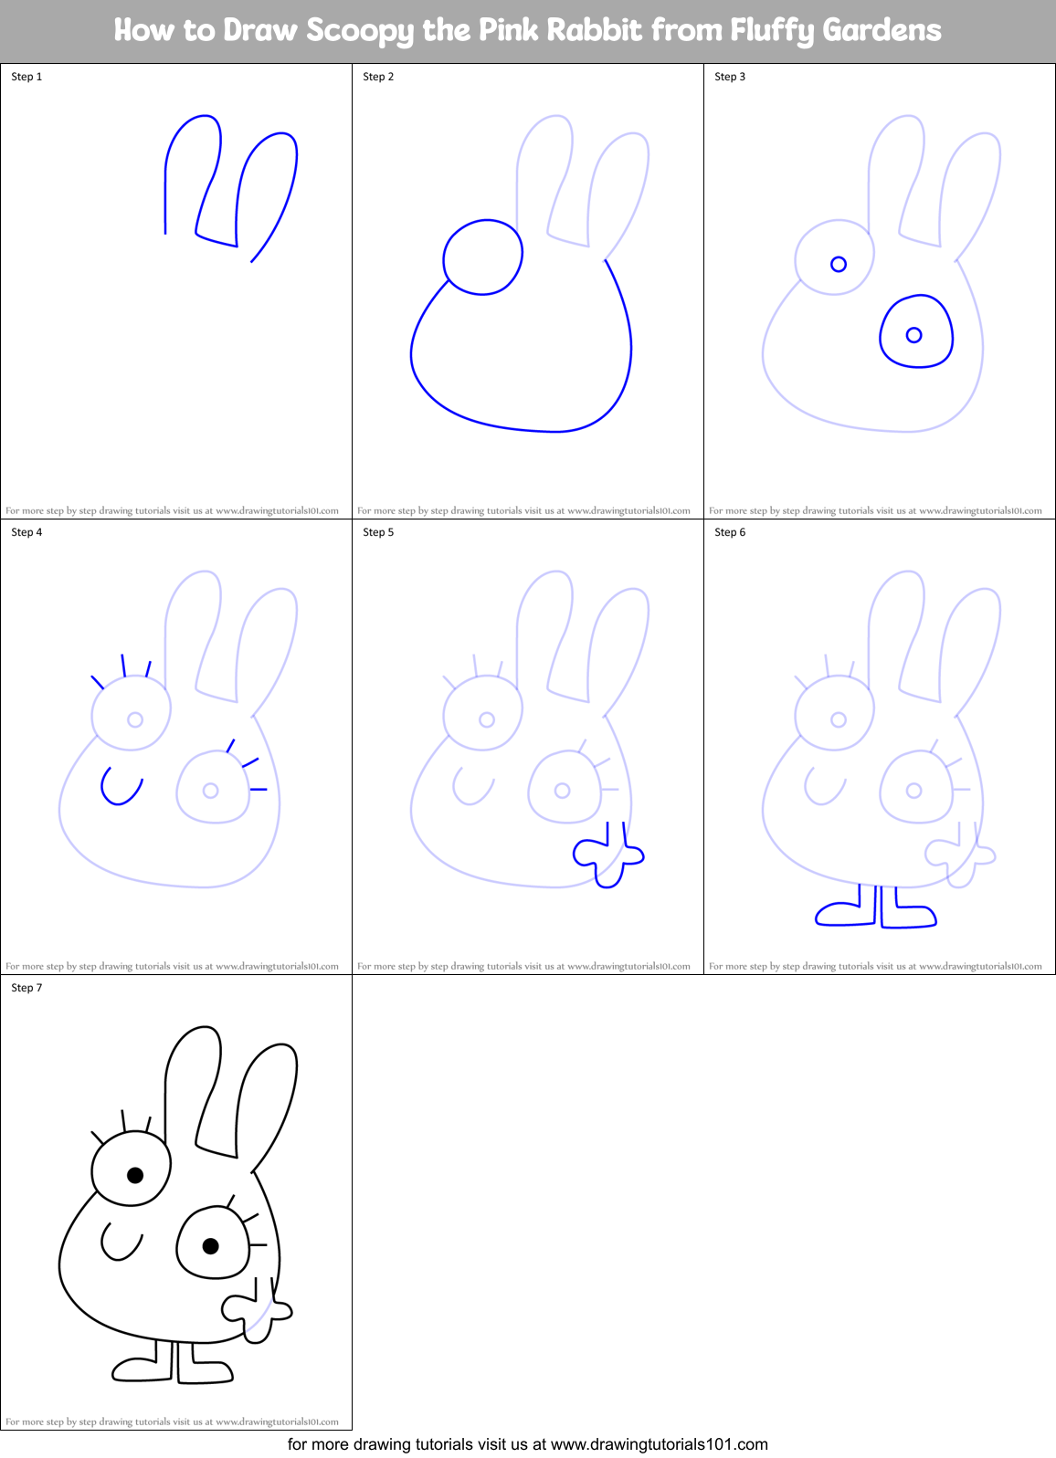Click the Step 2 panel website credit line
Viewport: 1056px width, 1458px height.
pyautogui.click(x=523, y=511)
